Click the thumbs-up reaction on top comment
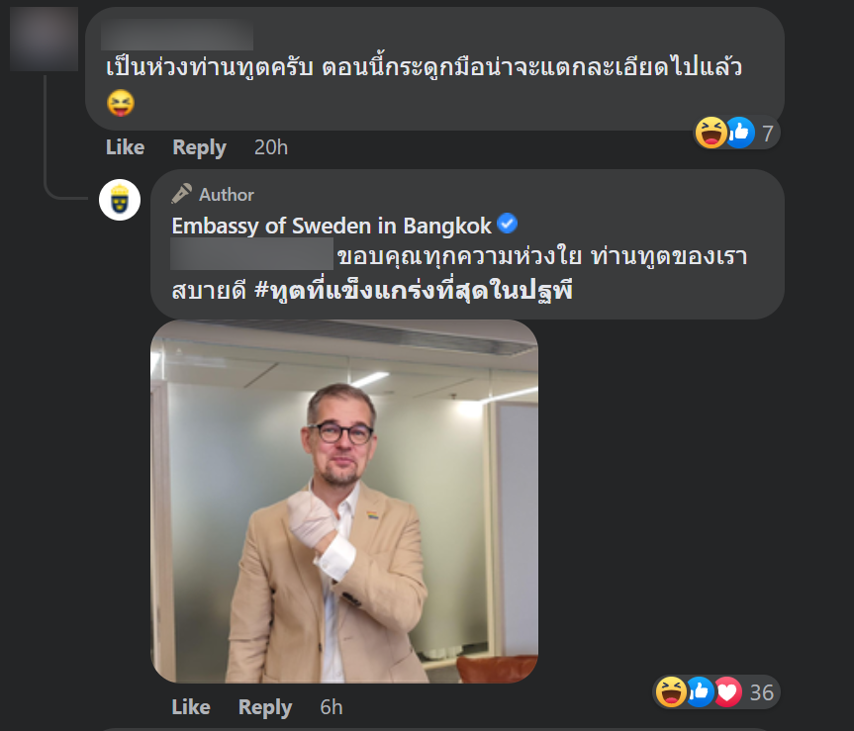This screenshot has height=731, width=854. click(739, 133)
